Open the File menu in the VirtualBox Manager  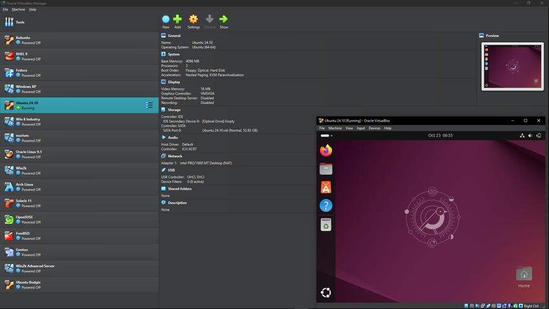click(5, 10)
